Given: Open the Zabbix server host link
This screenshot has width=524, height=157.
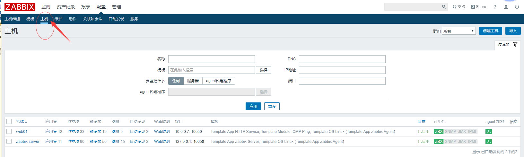Looking at the screenshot, I should 28,142.
